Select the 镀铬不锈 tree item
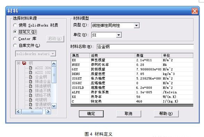The height and width of the screenshot is (137, 204). tap(43, 95)
